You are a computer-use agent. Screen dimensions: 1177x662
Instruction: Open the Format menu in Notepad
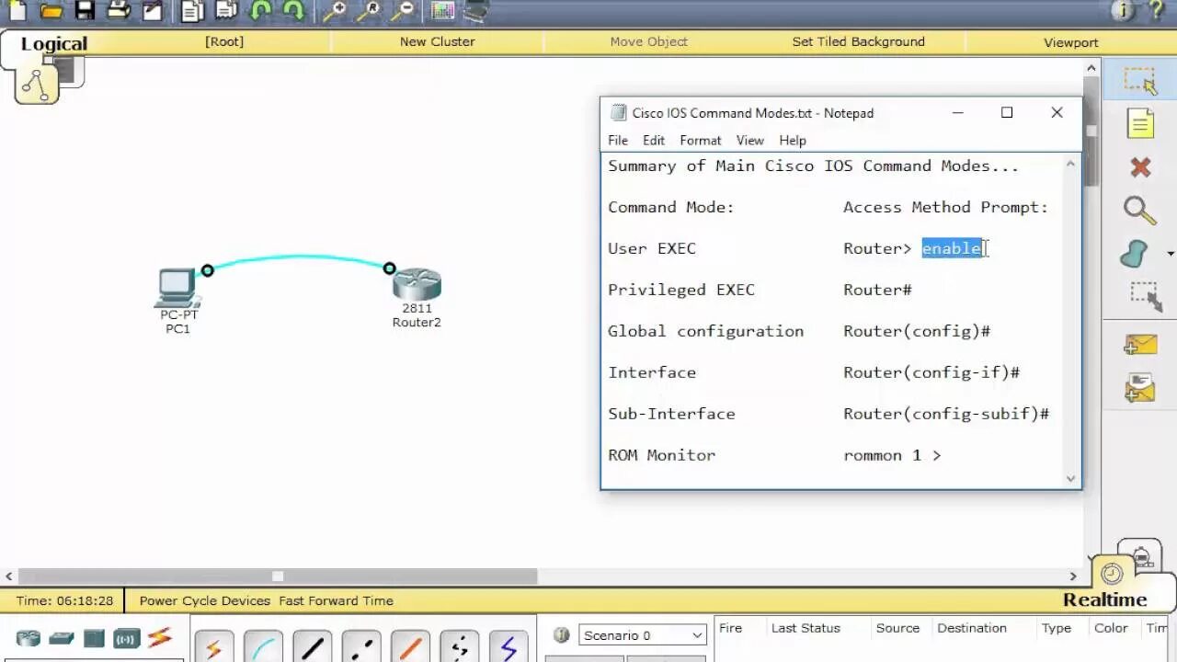click(701, 141)
